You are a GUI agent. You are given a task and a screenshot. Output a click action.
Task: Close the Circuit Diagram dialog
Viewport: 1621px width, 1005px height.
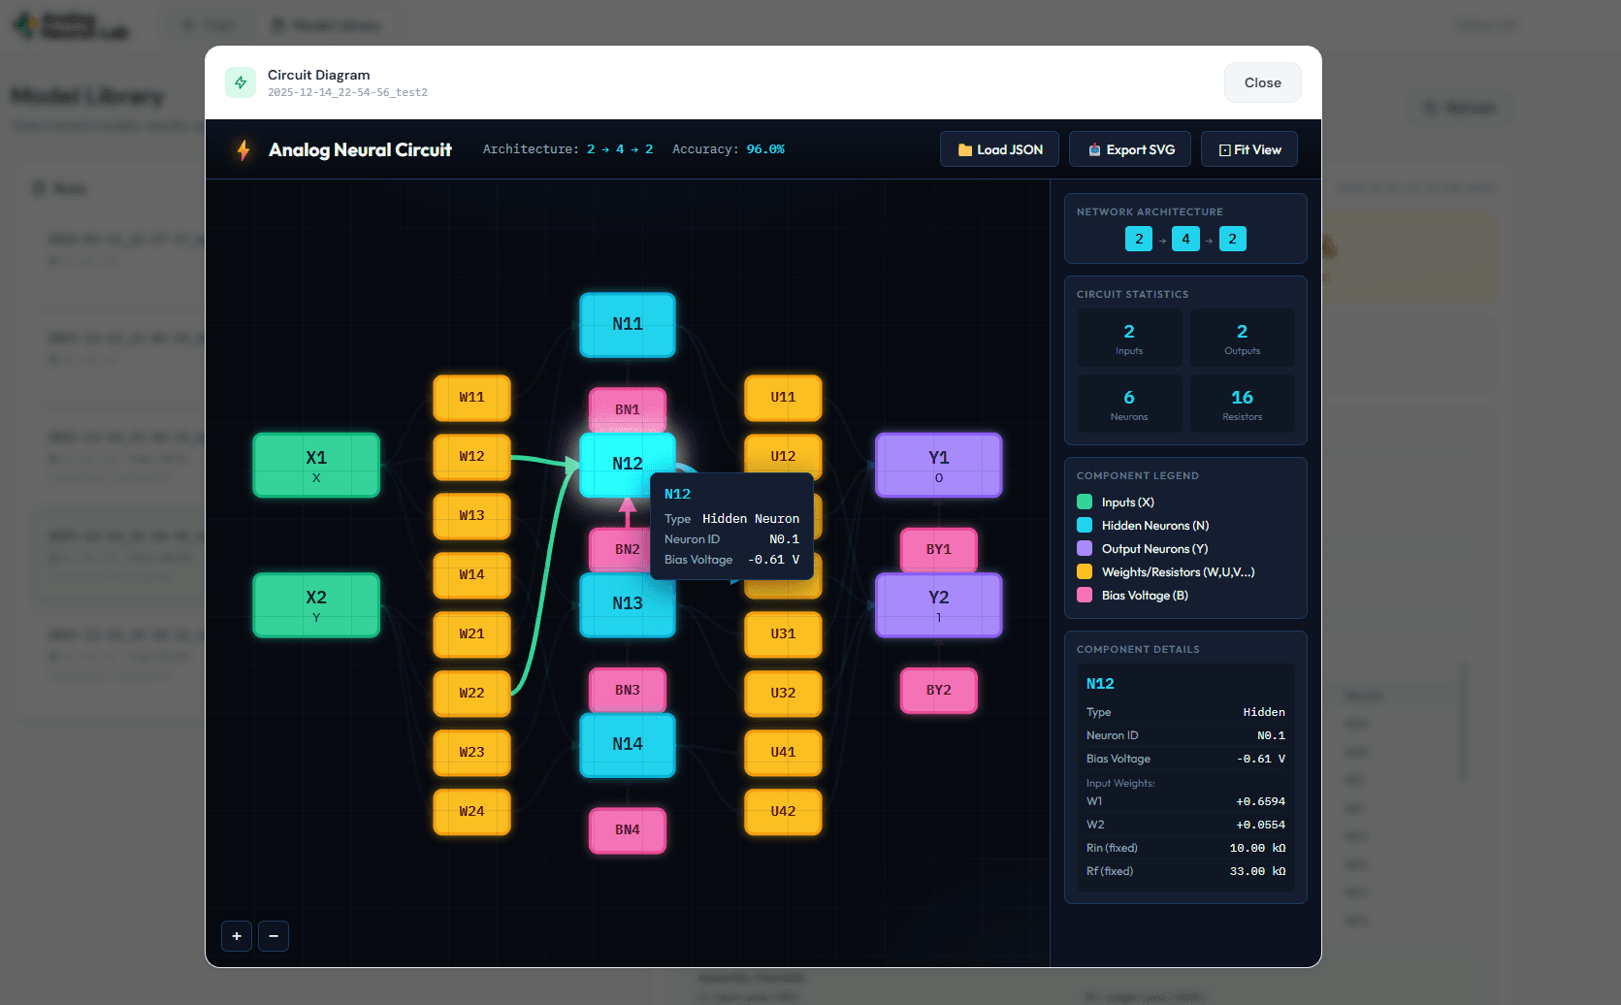coord(1262,82)
